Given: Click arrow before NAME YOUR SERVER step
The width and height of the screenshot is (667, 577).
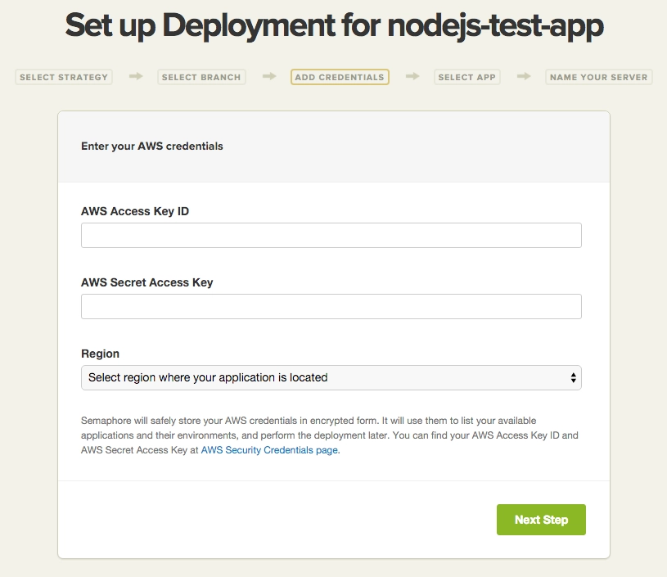Looking at the screenshot, I should click(x=523, y=77).
